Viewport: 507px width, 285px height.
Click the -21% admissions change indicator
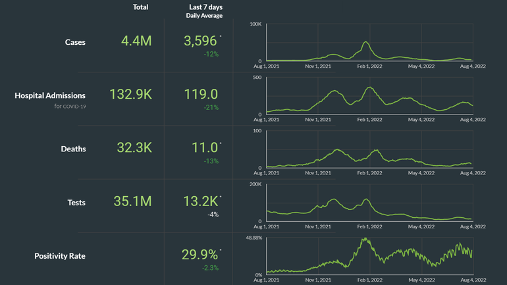(x=211, y=107)
